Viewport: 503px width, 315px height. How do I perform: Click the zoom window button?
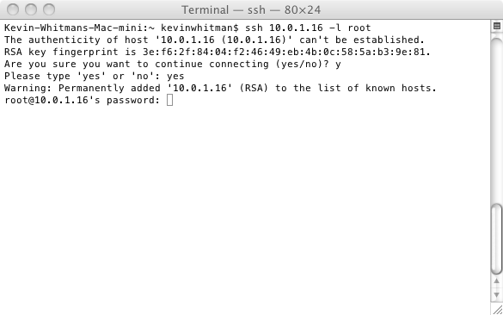(49, 9)
